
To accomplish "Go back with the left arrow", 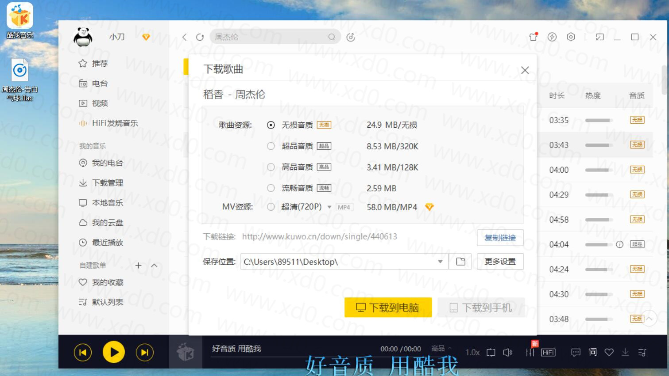I will click(x=185, y=37).
